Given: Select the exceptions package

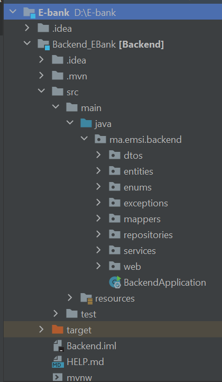Looking at the screenshot, I should click(146, 203).
